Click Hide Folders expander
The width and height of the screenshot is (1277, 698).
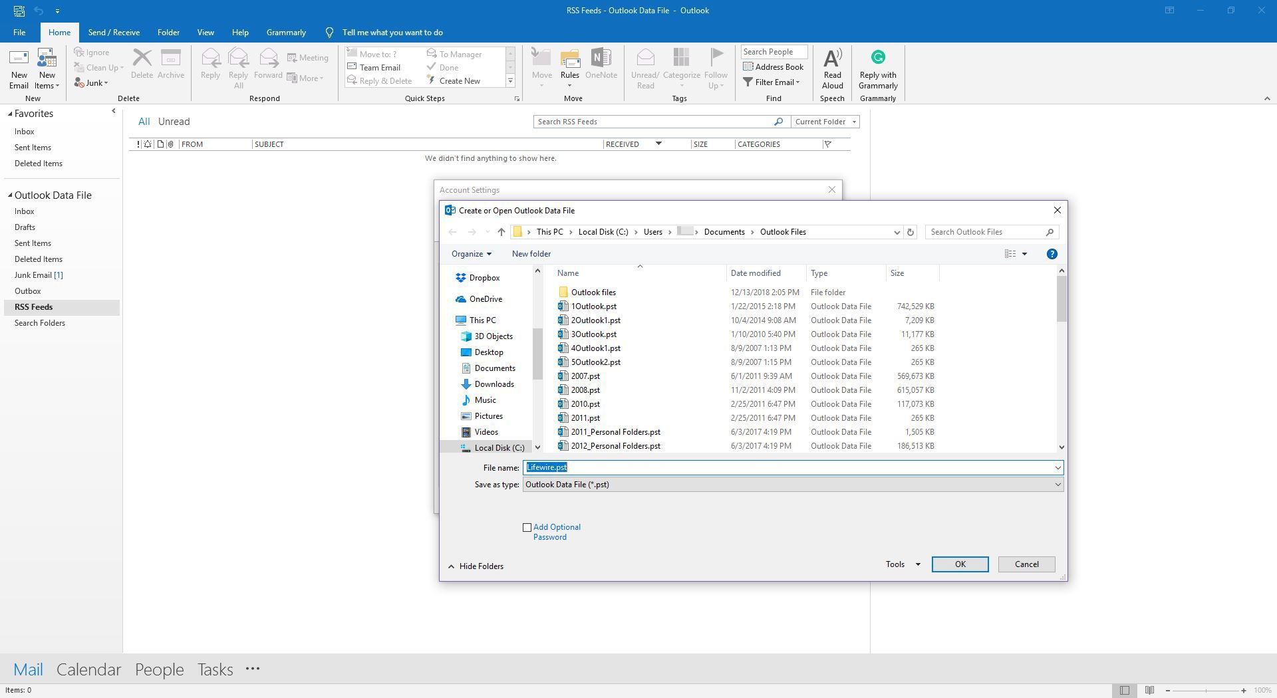coord(476,566)
